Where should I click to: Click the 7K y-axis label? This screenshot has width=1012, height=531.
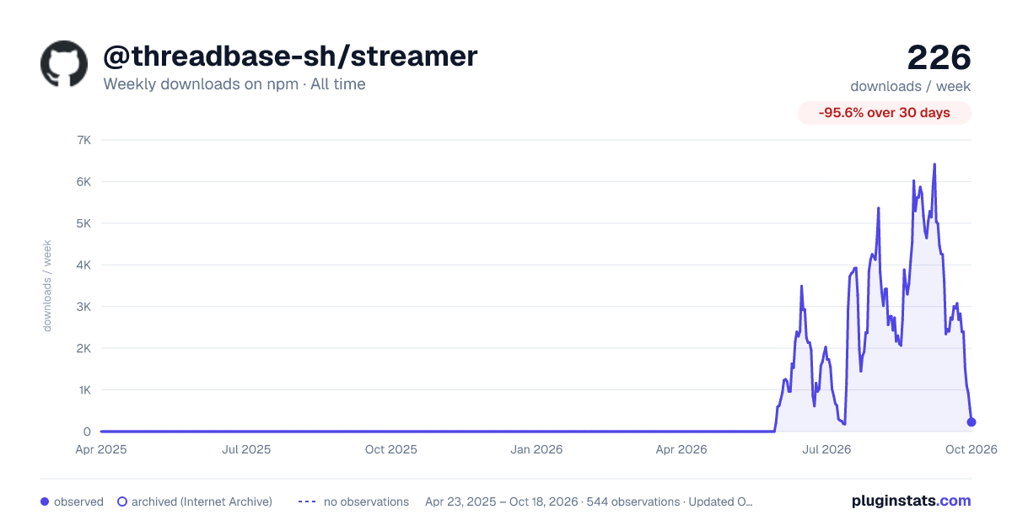point(83,140)
